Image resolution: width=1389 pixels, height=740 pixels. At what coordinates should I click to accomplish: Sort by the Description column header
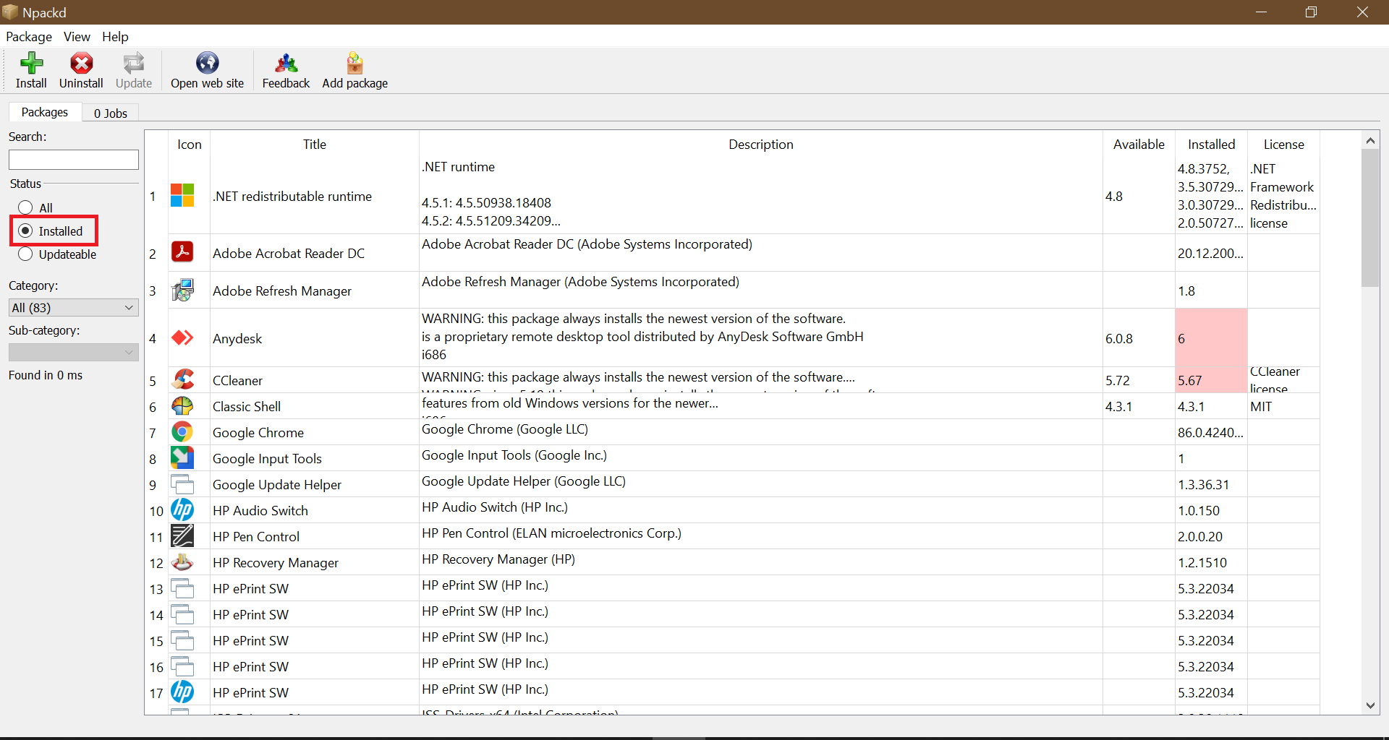pyautogui.click(x=760, y=145)
